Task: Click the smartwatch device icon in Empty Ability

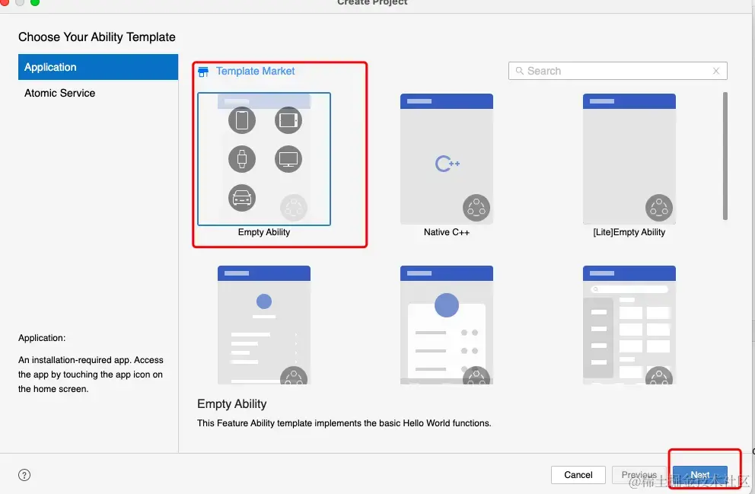Action: (x=242, y=159)
